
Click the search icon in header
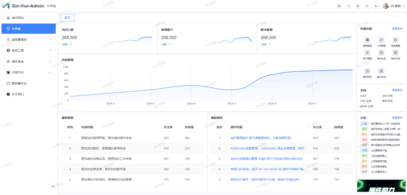coord(348,6)
